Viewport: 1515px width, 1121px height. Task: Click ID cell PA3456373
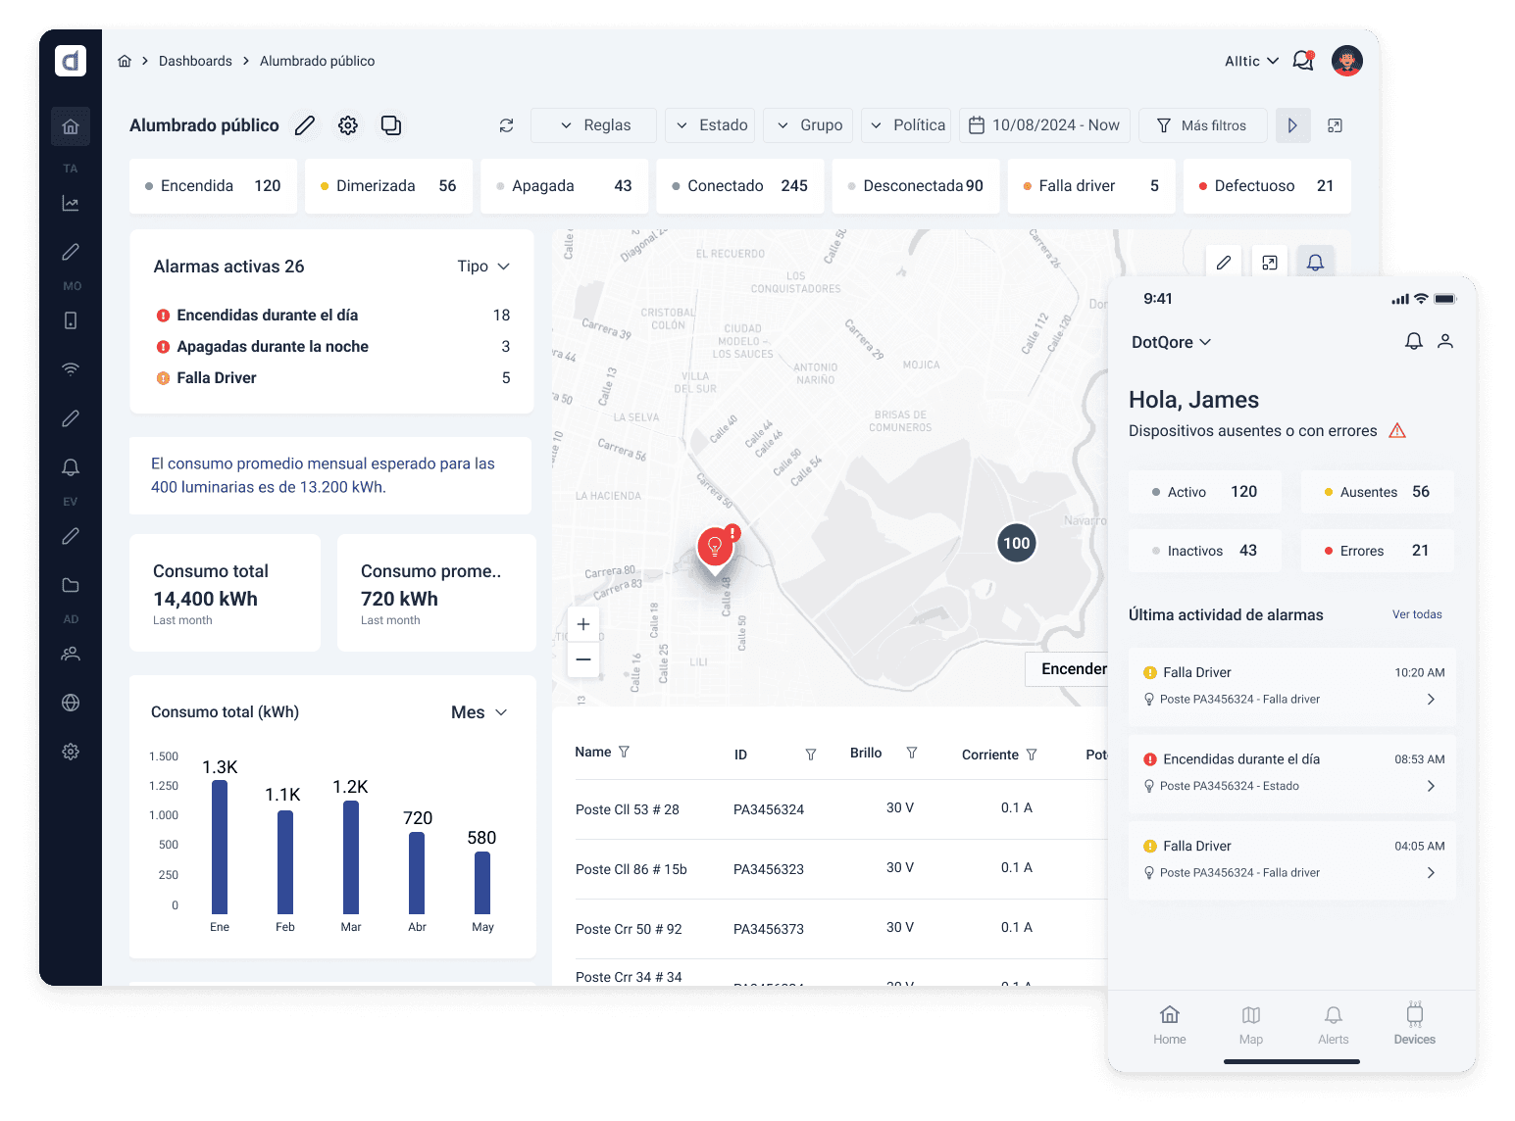pos(769,929)
